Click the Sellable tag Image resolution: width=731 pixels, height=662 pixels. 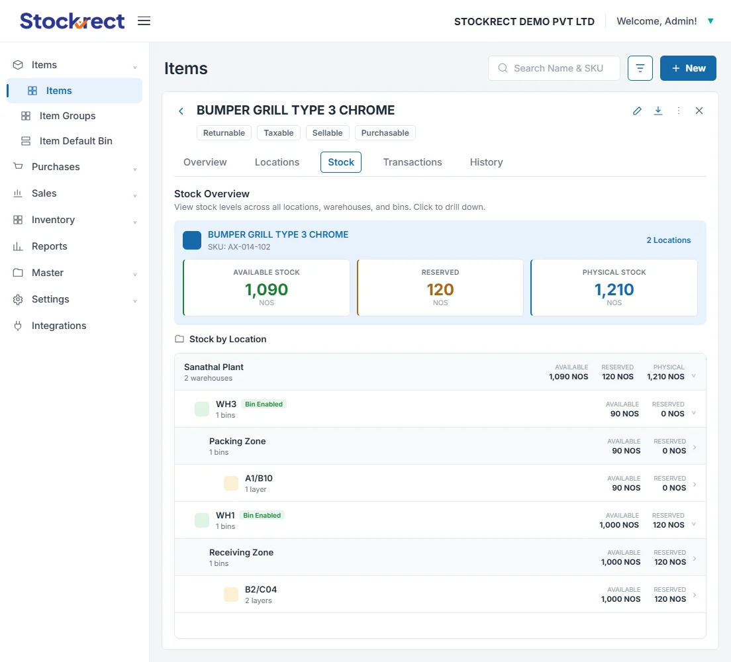point(327,133)
